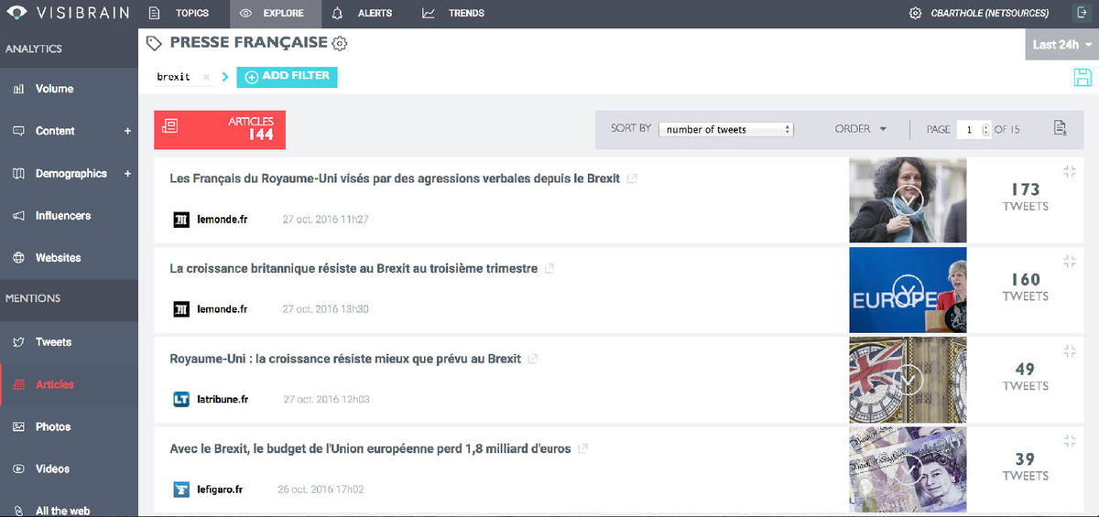Open external link icon for Les Français article
This screenshot has height=517, width=1099.
click(632, 178)
